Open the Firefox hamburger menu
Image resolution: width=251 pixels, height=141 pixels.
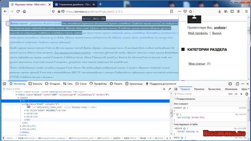coord(247,11)
